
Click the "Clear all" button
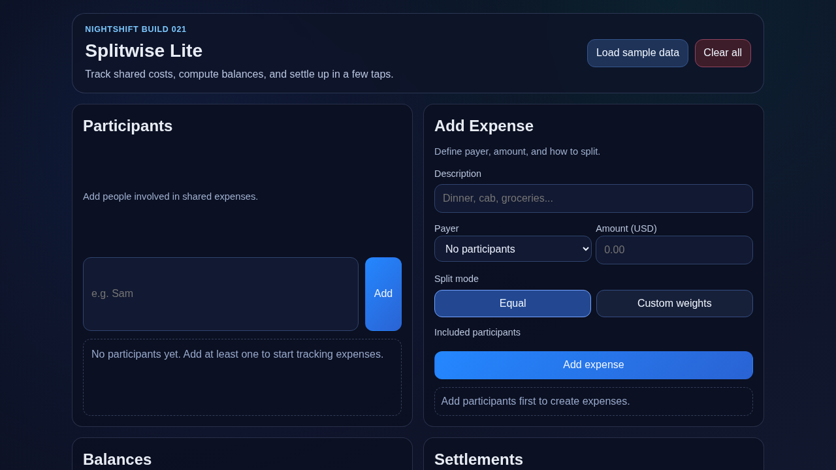722,53
